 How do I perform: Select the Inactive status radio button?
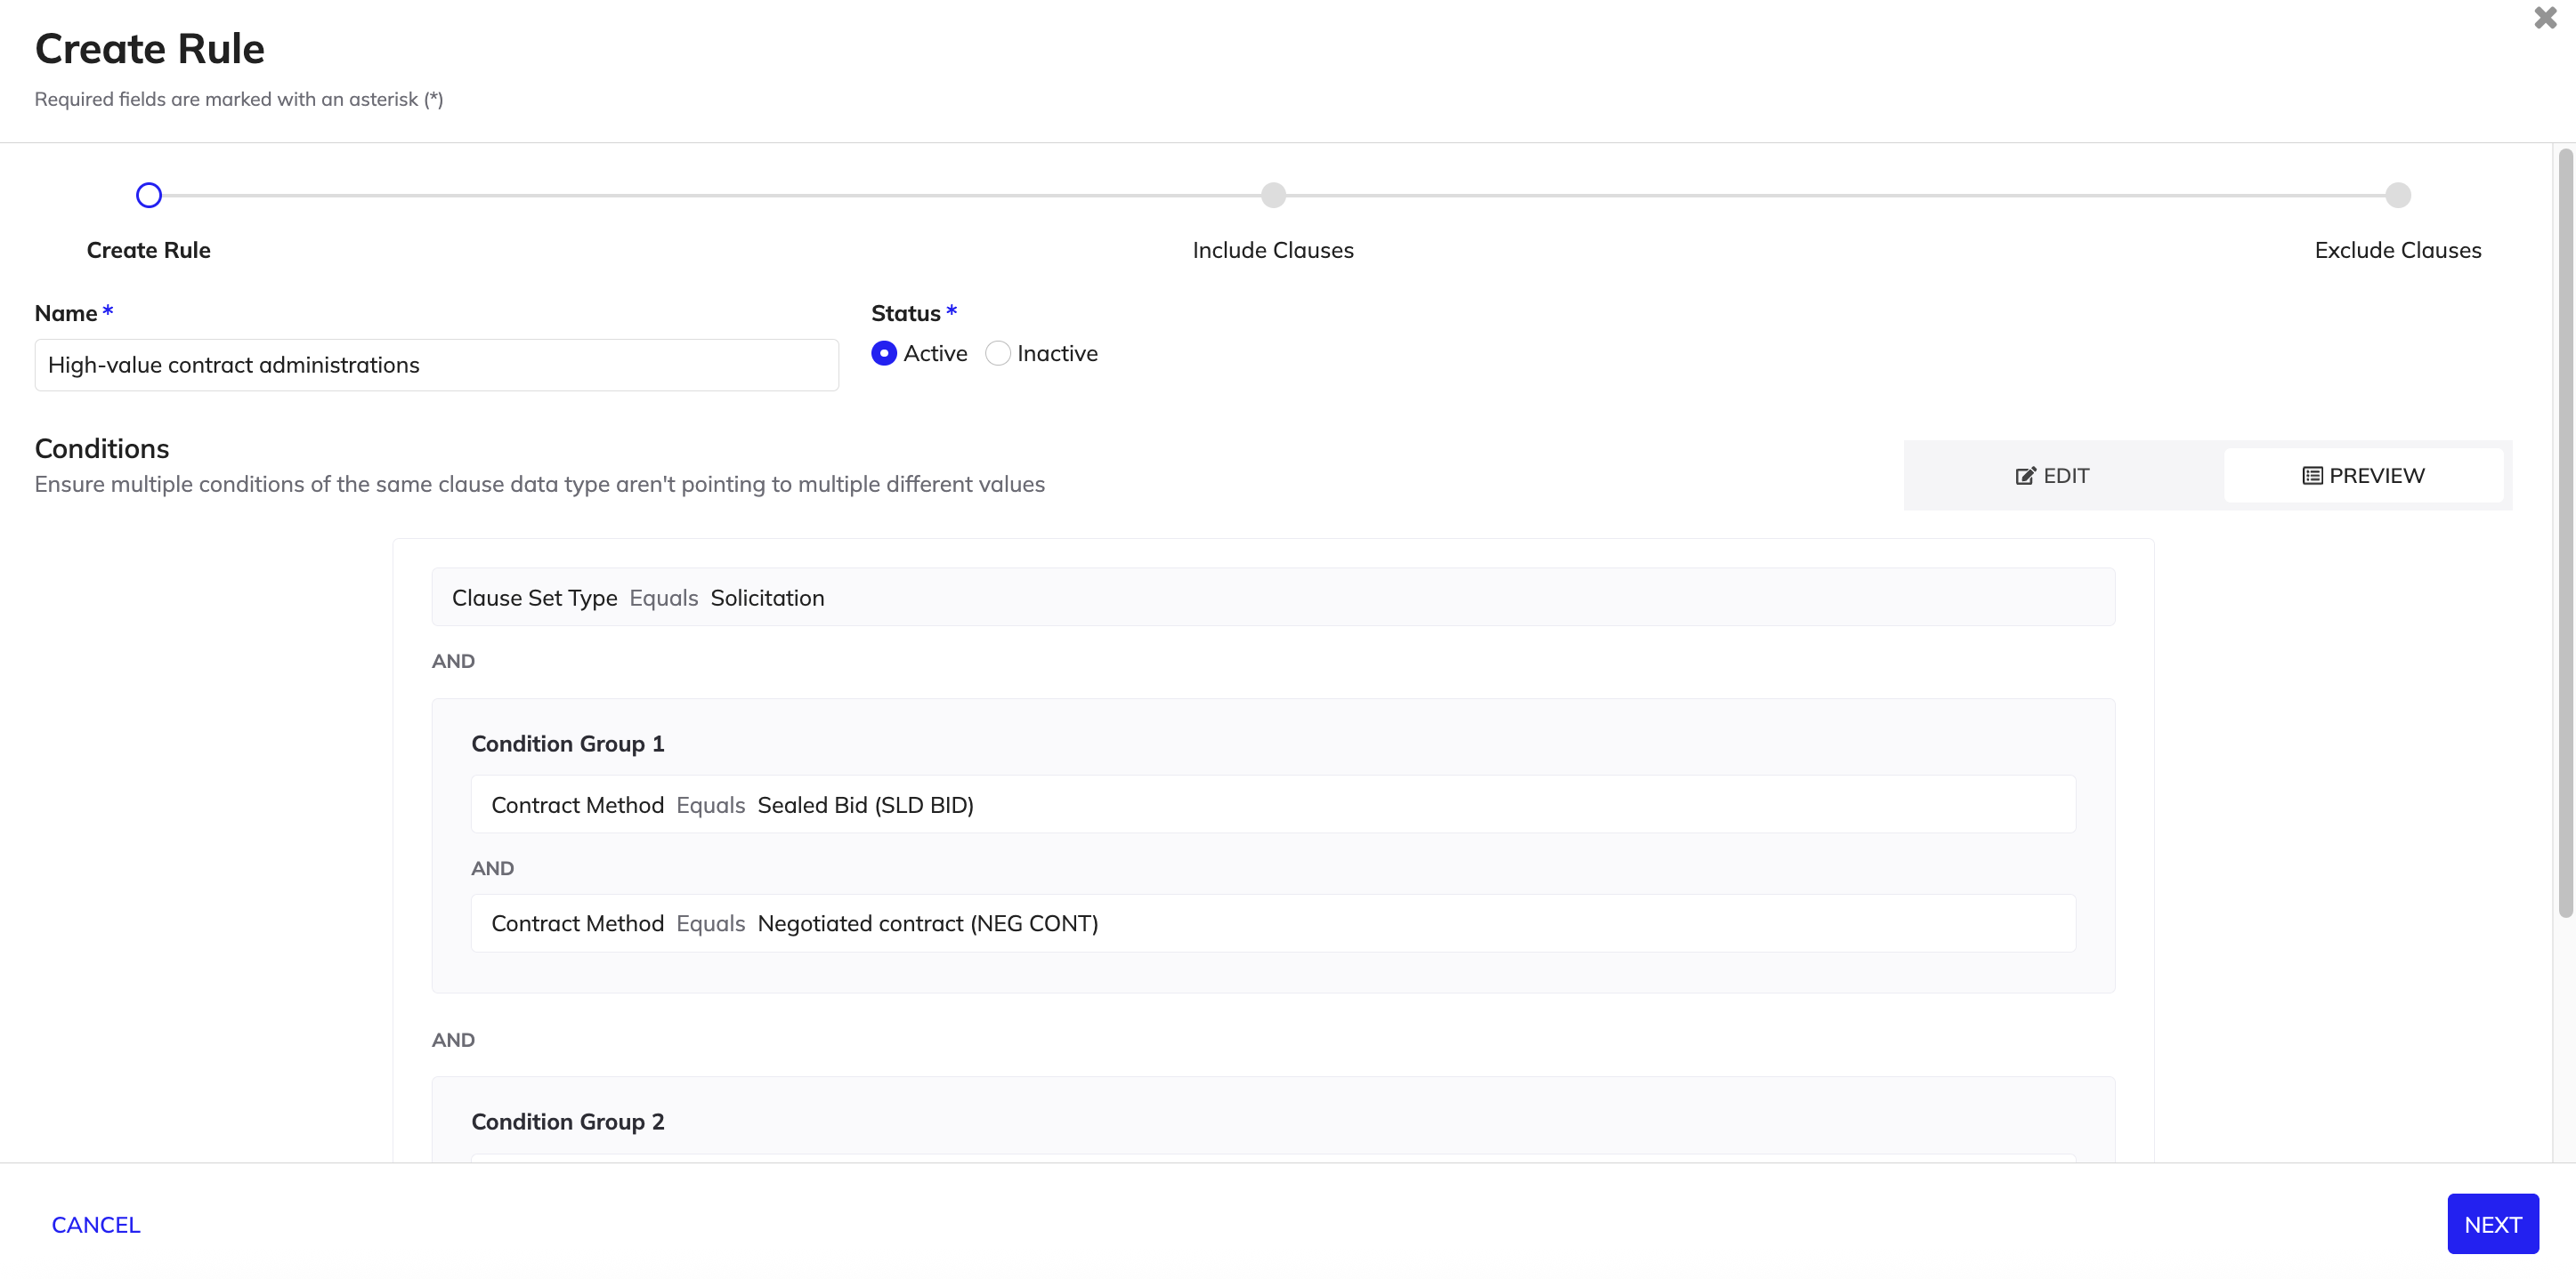click(997, 354)
